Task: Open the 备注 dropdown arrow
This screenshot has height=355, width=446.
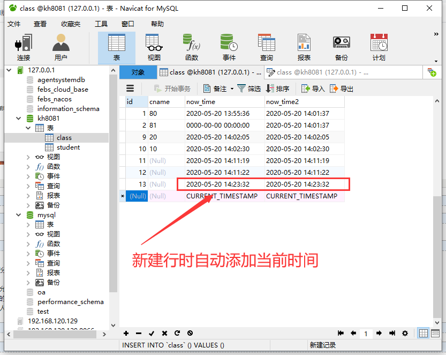Action: 232,89
